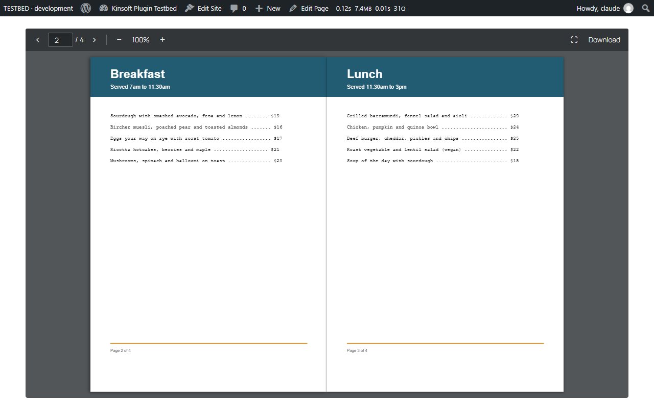Click the page number input field

(x=60, y=40)
